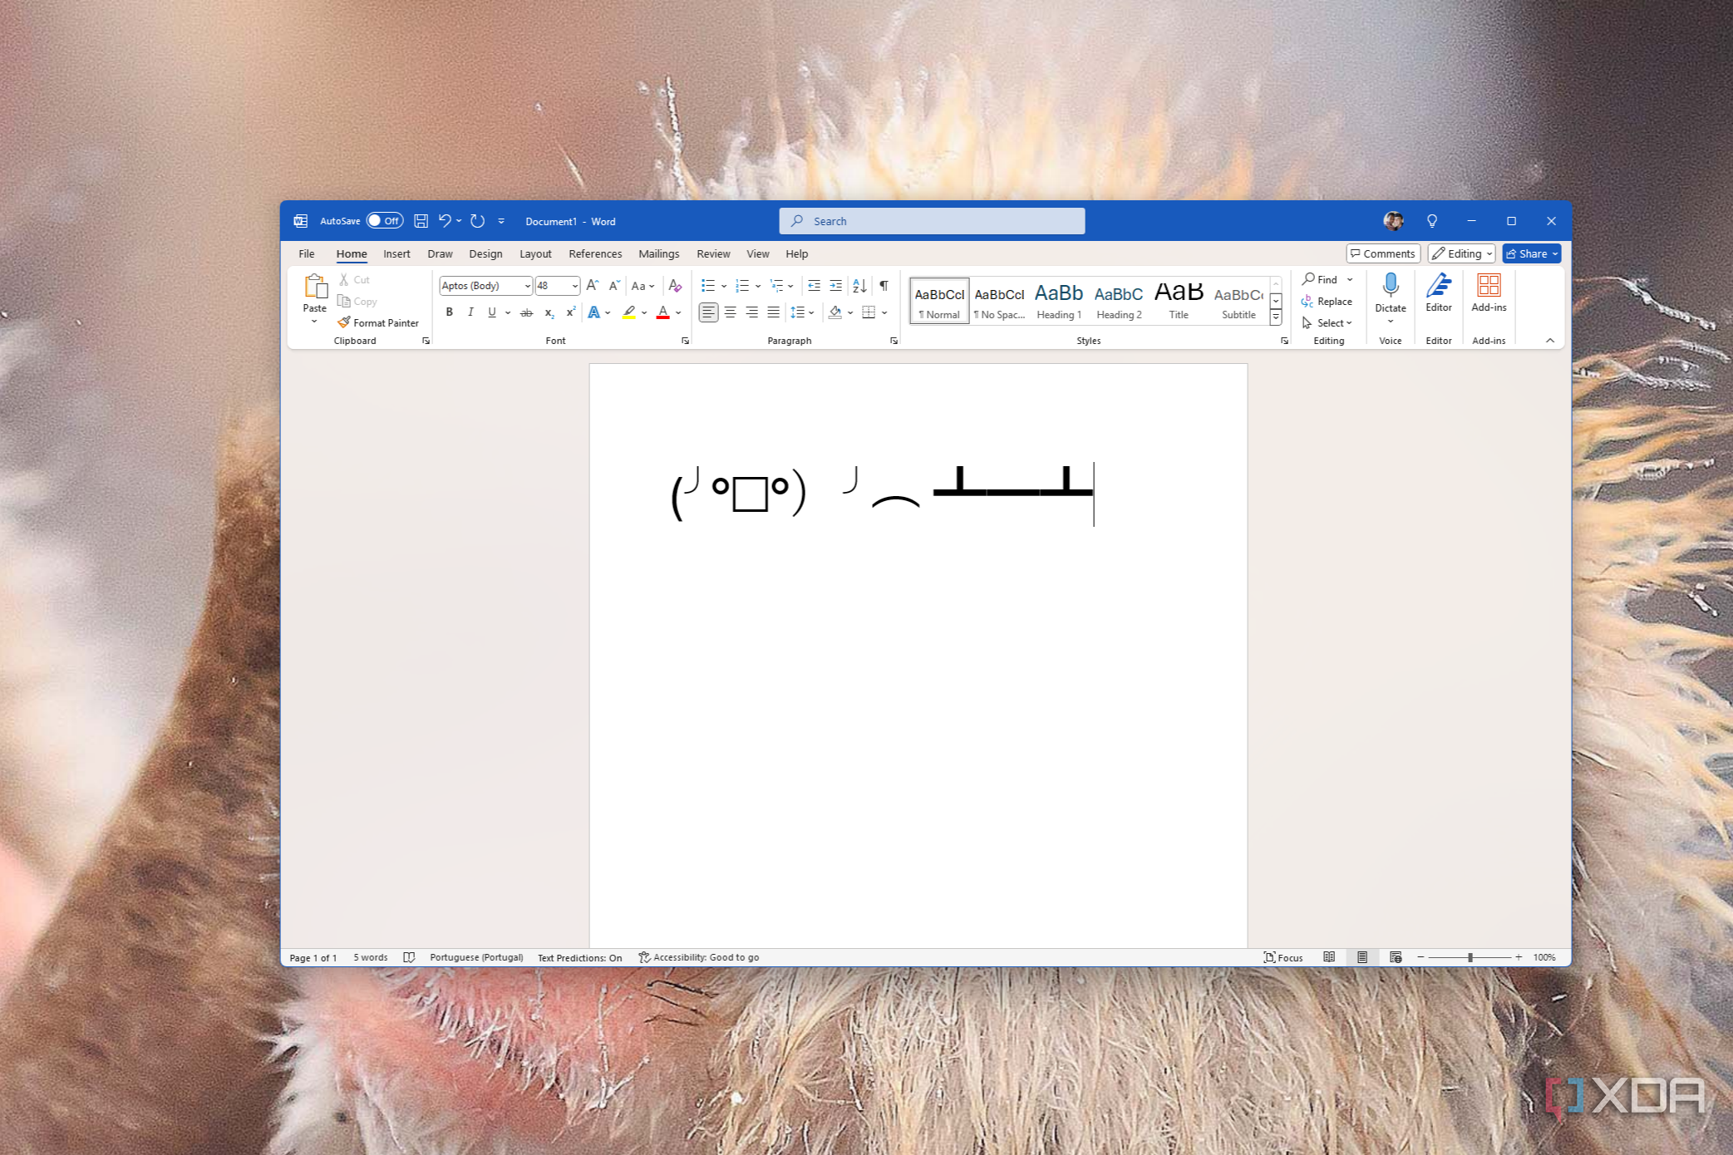The width and height of the screenshot is (1733, 1155).
Task: Expand the Styles gallery
Action: click(1276, 317)
